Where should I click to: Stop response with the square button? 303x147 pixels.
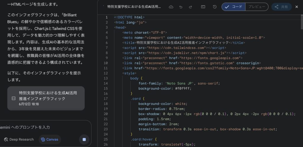(84, 140)
